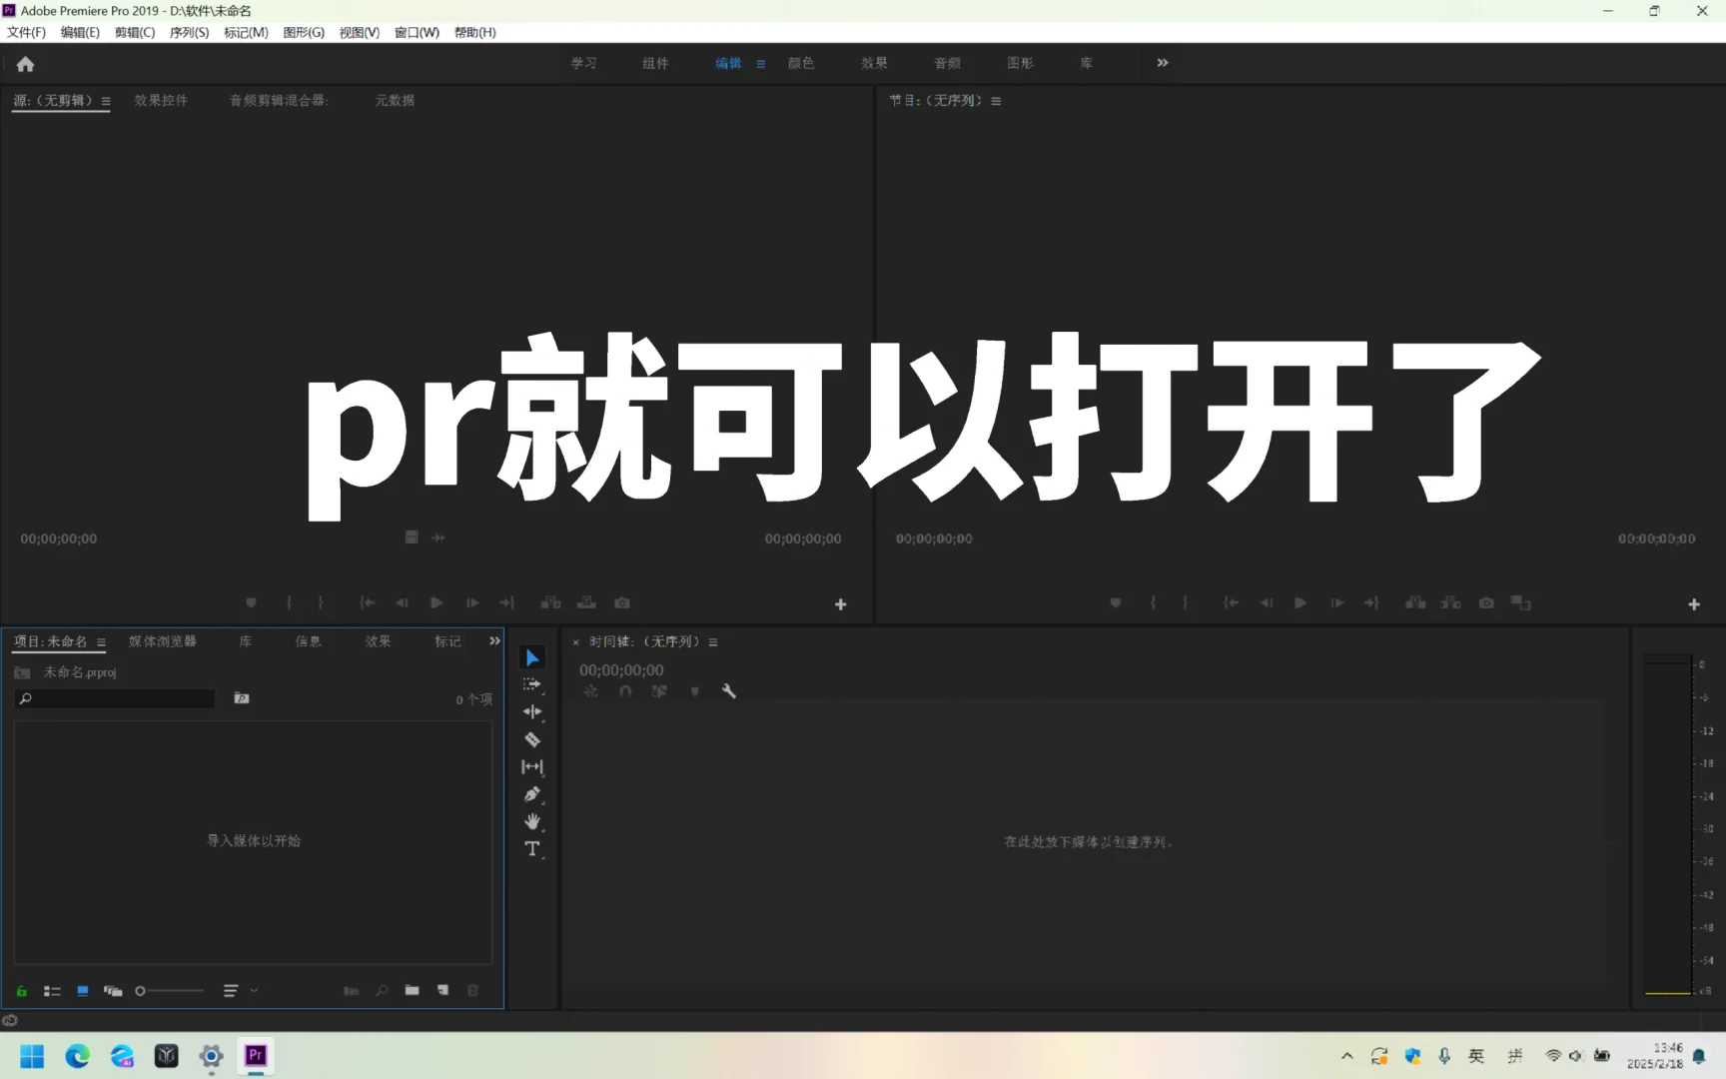Open the 文件(F) menu
Viewport: 1726px width, 1079px height.
[x=25, y=32]
